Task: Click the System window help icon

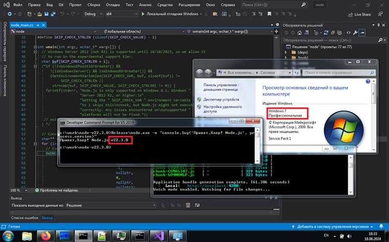Action: coord(368,81)
